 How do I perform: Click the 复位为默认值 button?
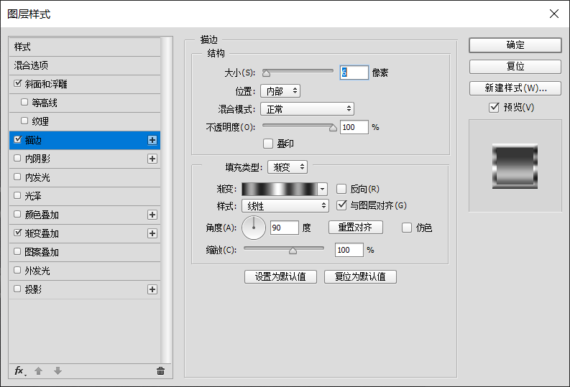360,276
